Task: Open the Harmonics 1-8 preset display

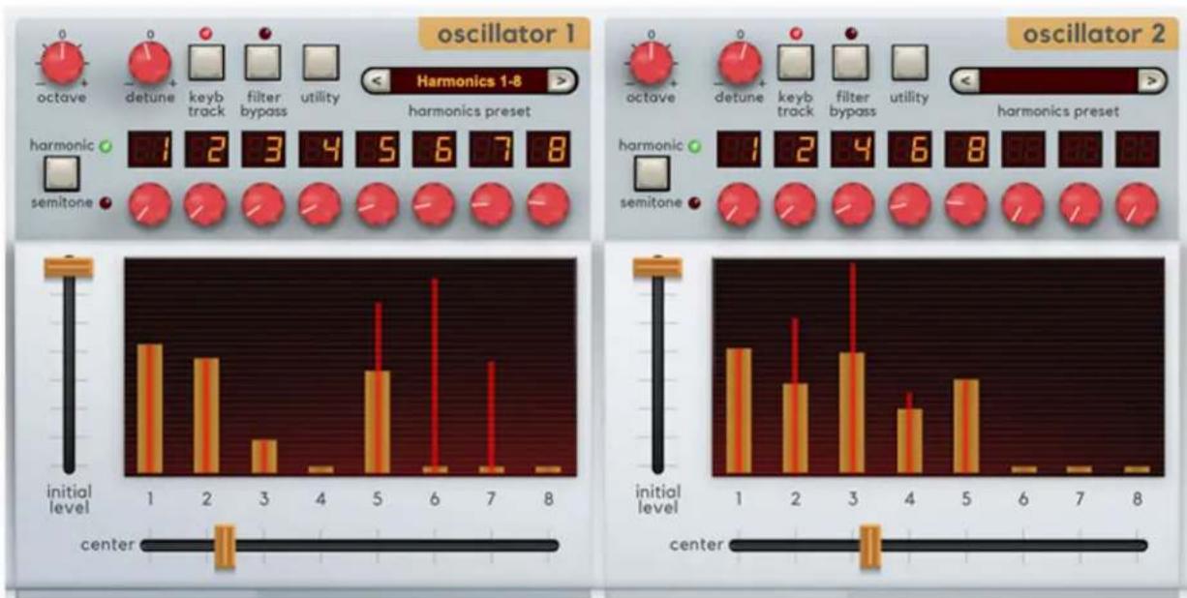Action: tap(470, 80)
